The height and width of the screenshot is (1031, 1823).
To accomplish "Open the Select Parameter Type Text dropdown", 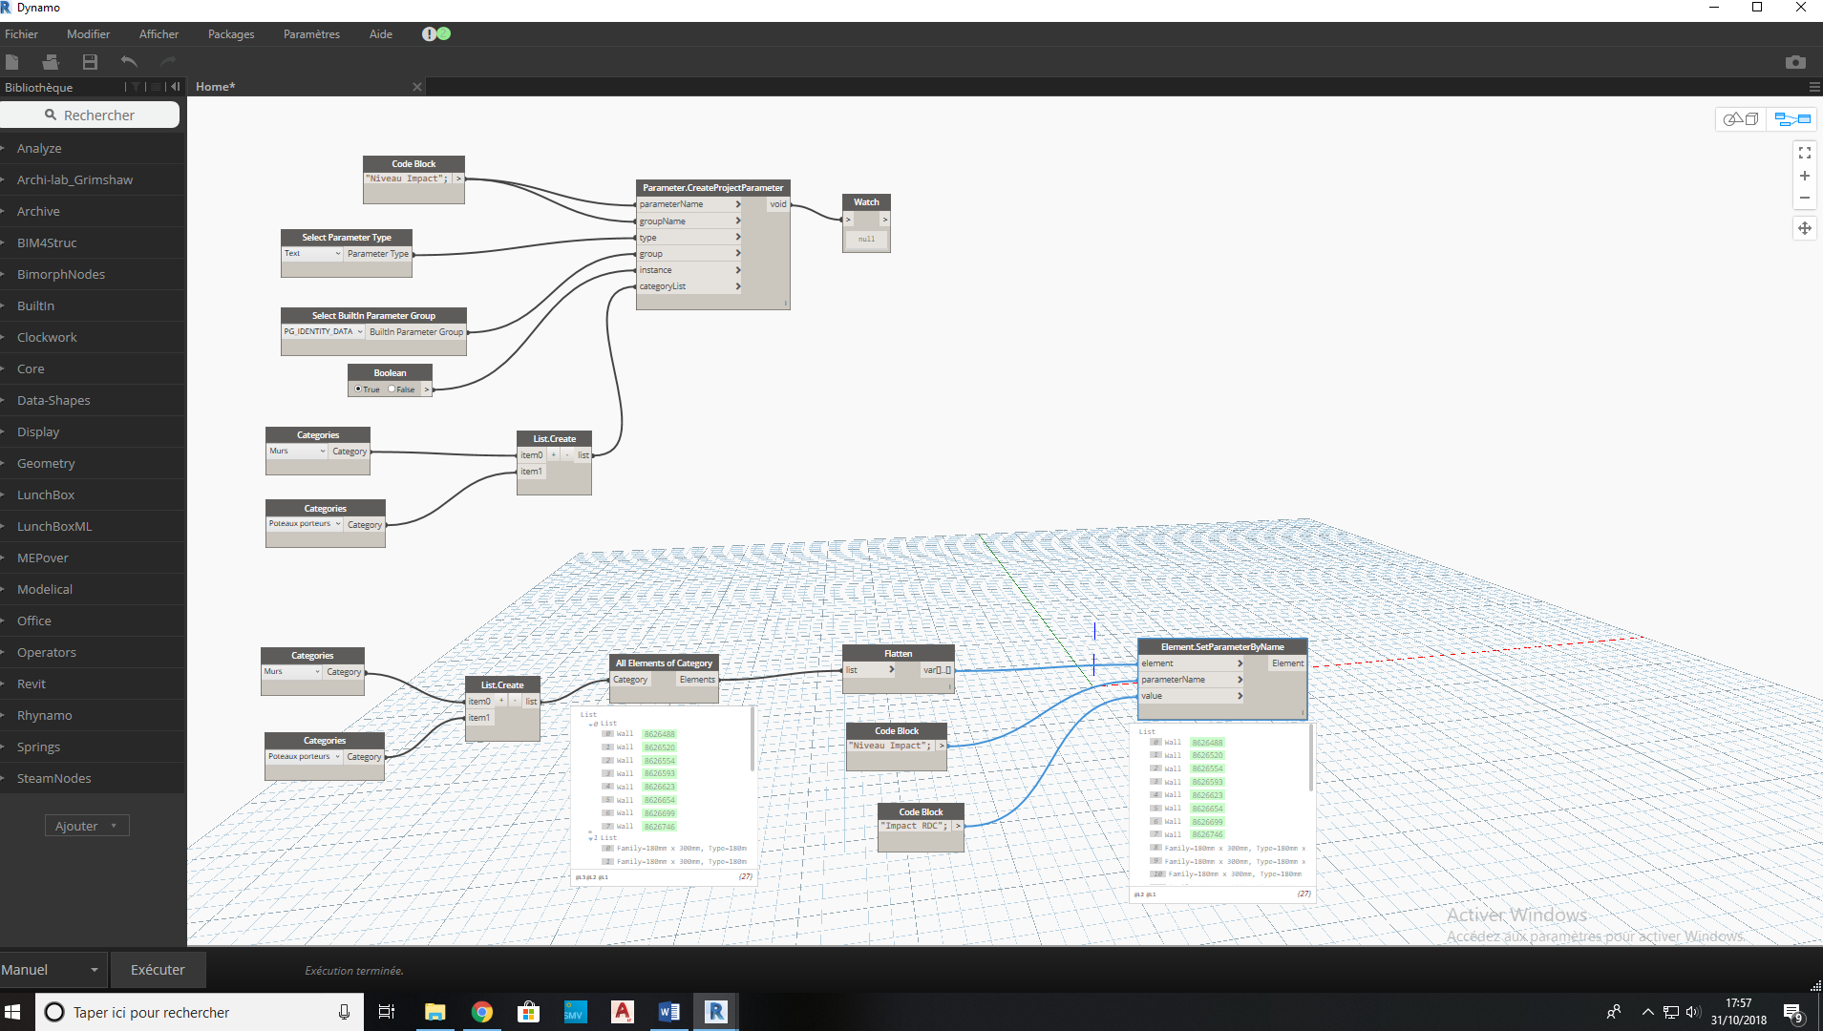I will pos(311,254).
